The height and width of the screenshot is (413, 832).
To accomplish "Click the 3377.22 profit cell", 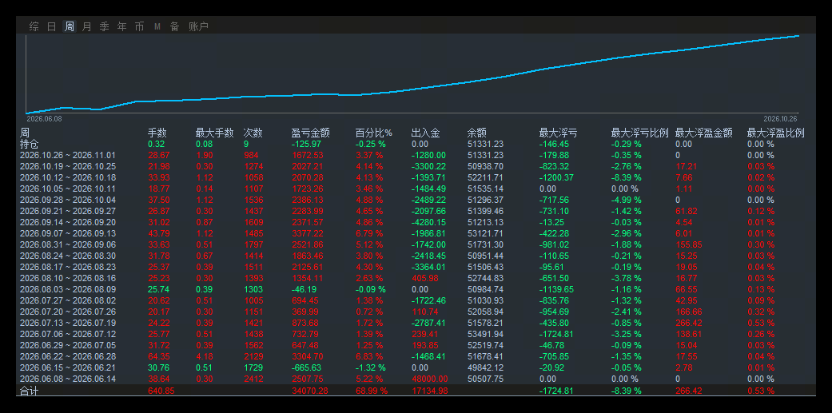I will pyautogui.click(x=307, y=233).
